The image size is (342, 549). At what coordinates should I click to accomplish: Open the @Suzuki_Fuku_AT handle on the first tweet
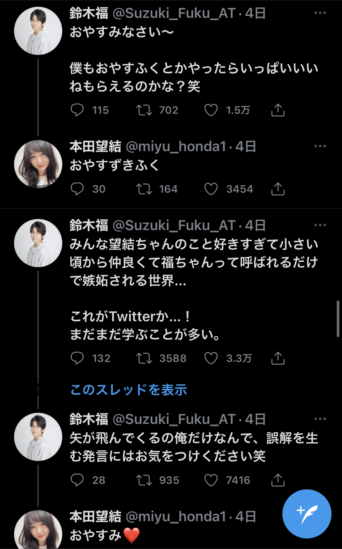pyautogui.click(x=174, y=13)
